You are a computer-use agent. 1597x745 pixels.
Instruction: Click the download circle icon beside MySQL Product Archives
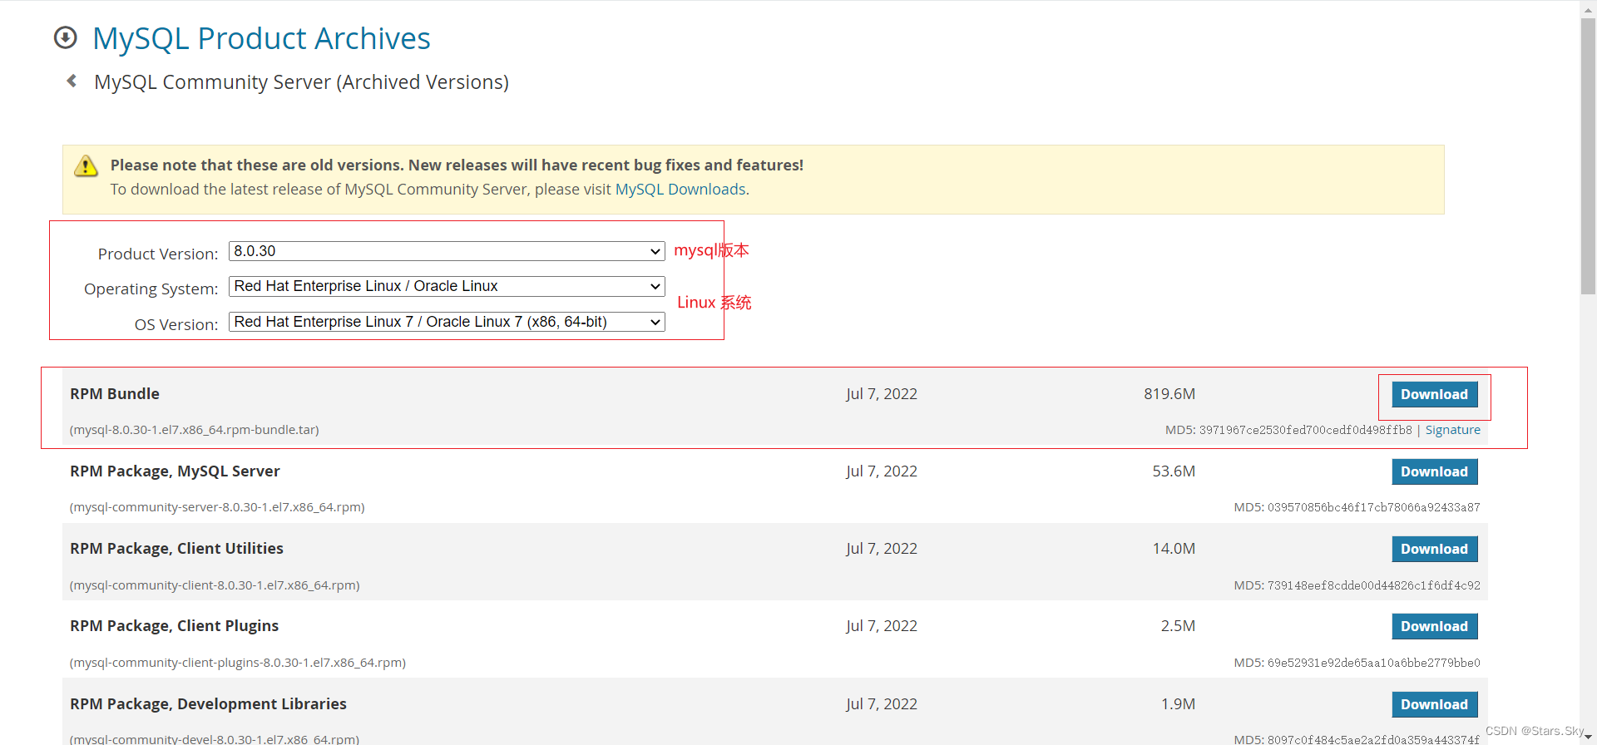point(65,38)
